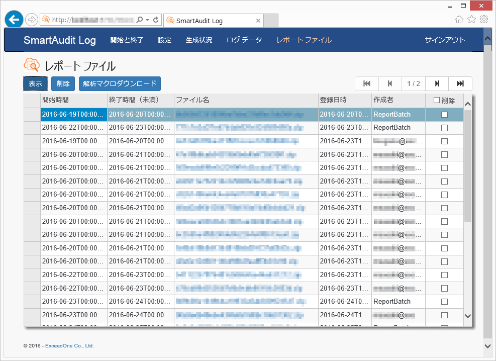Check delete box for the 2016-06-22 ReportBatch row

pyautogui.click(x=444, y=128)
